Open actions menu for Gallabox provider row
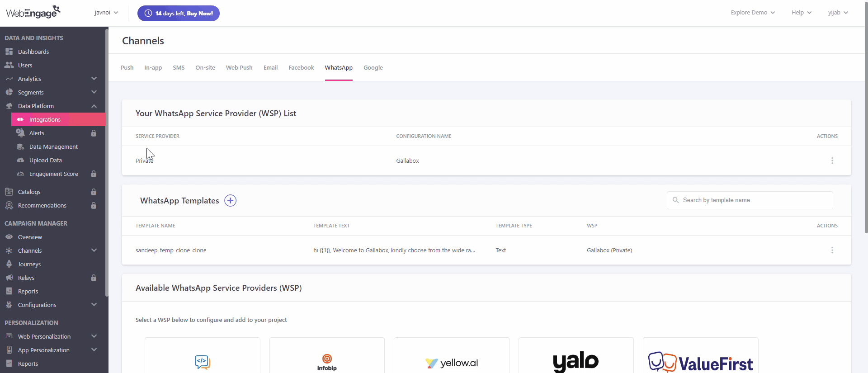This screenshot has height=373, width=868. coord(832,161)
